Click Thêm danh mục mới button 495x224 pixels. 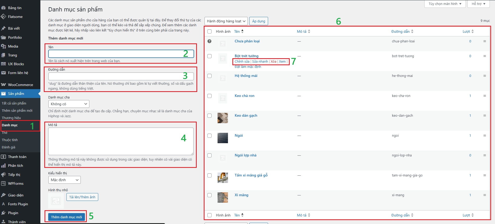(66, 217)
